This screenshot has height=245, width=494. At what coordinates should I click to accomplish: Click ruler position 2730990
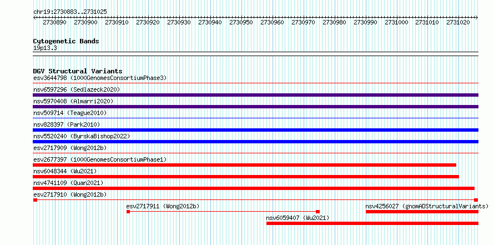(x=365, y=22)
